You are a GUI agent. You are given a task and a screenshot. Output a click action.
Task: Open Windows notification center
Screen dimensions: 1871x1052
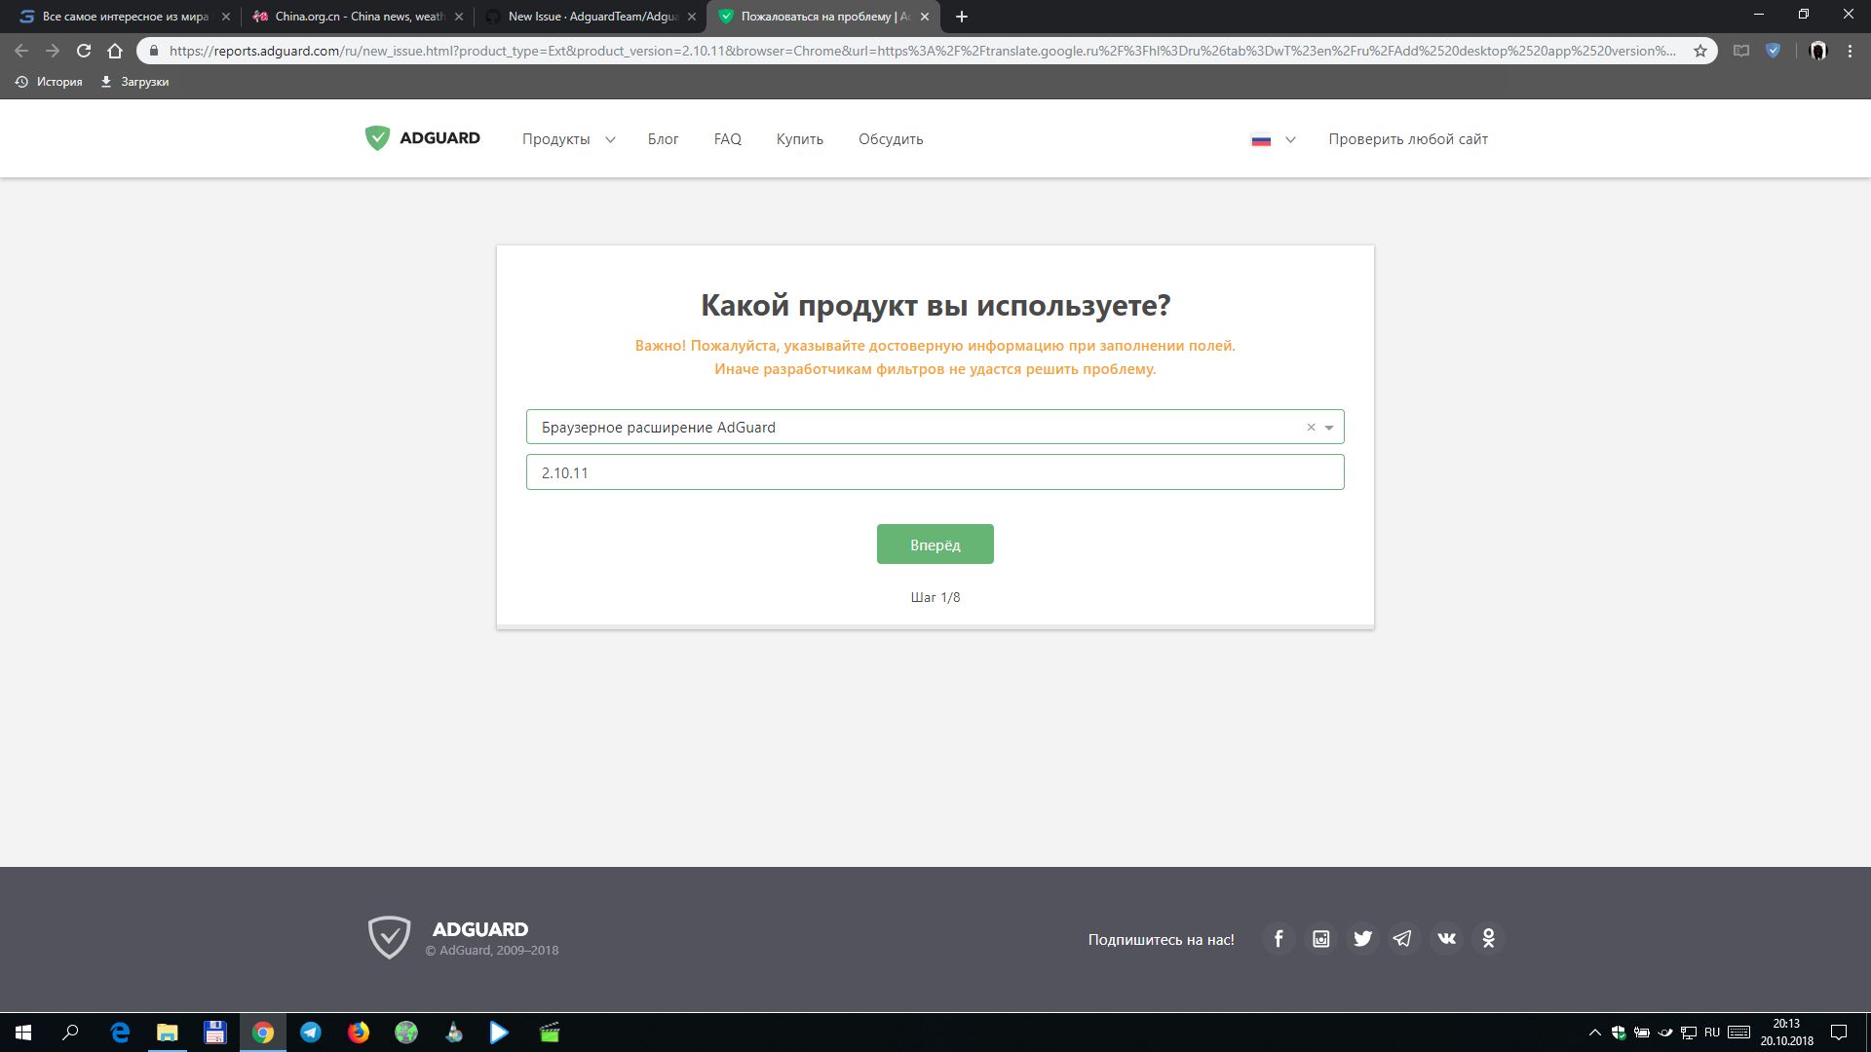[x=1839, y=1033]
